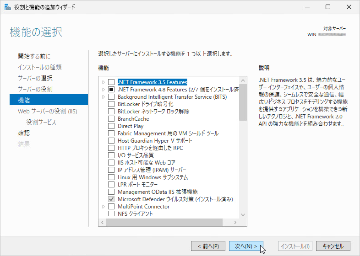
Task: Enable the BranchCache feature checkbox
Action: tap(111, 119)
